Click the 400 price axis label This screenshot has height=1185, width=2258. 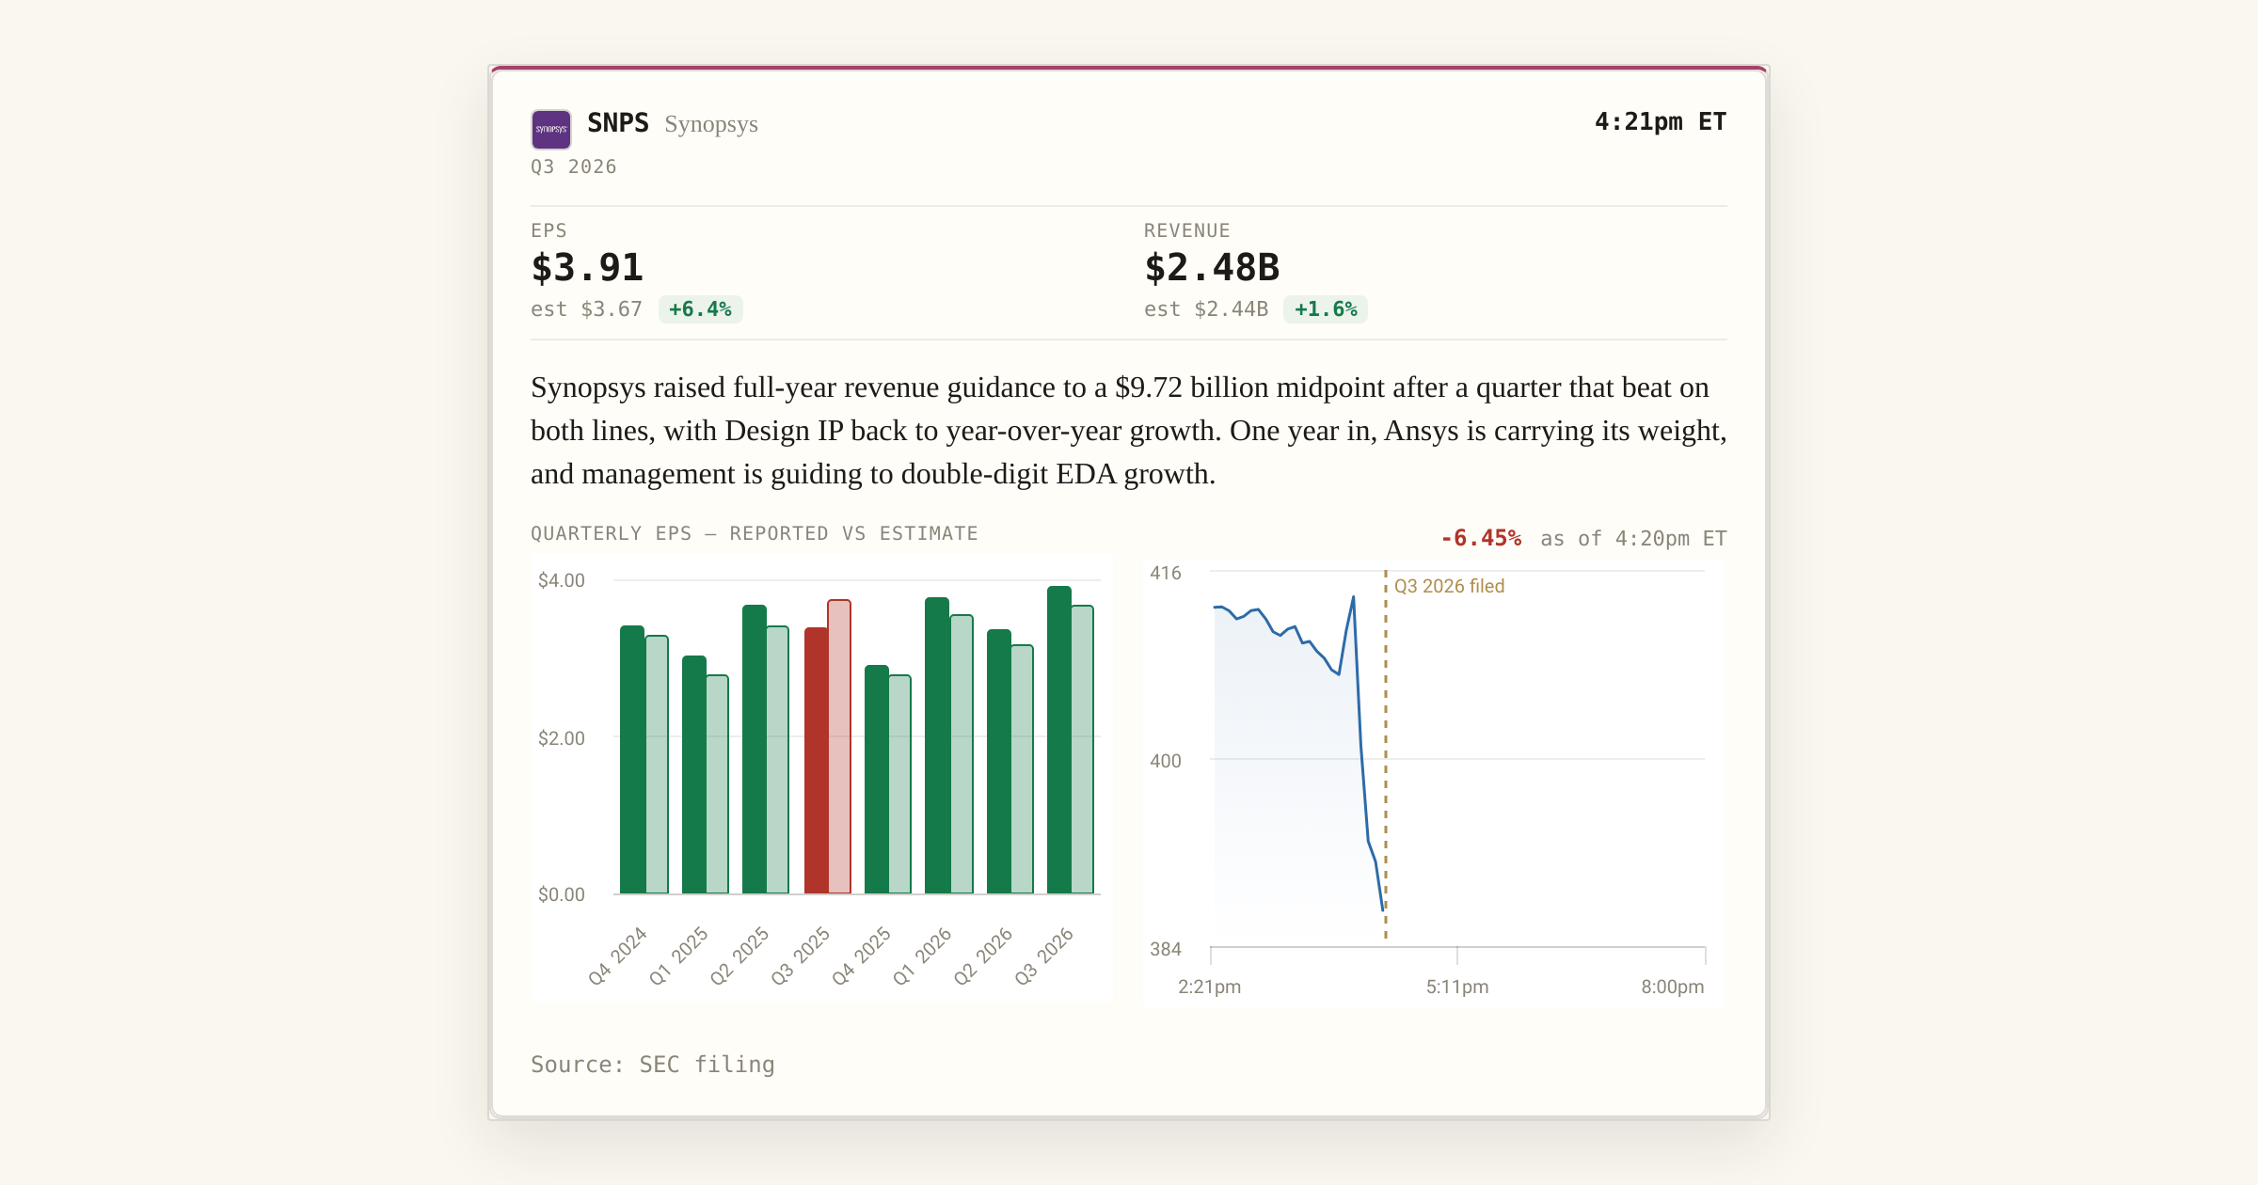click(x=1166, y=761)
